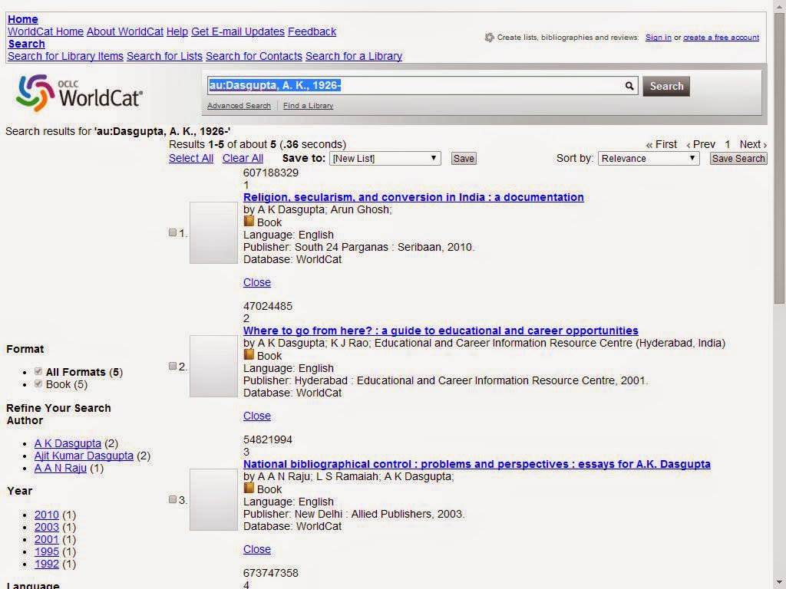Open the Search menu heading

point(26,44)
